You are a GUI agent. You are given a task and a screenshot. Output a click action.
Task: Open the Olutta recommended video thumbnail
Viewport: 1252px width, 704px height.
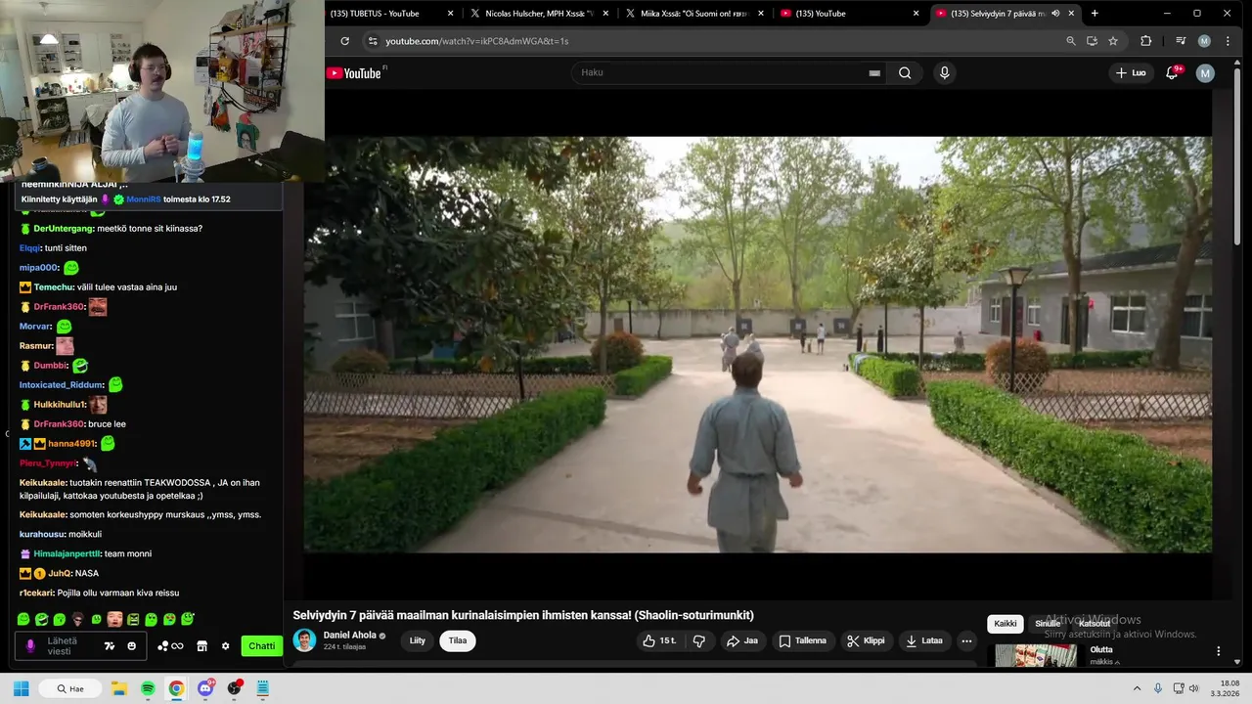click(1036, 655)
